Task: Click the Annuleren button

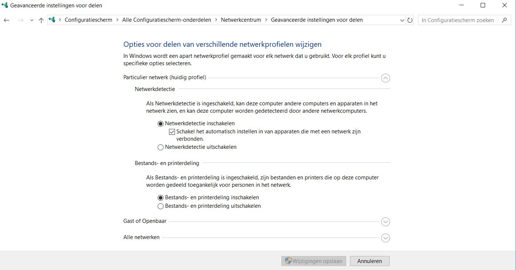Action: click(x=369, y=261)
